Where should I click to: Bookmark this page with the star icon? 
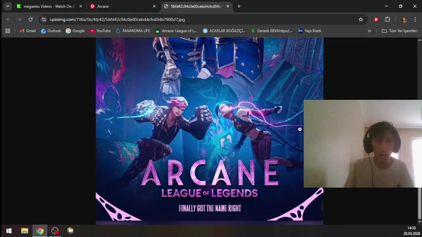[361, 19]
